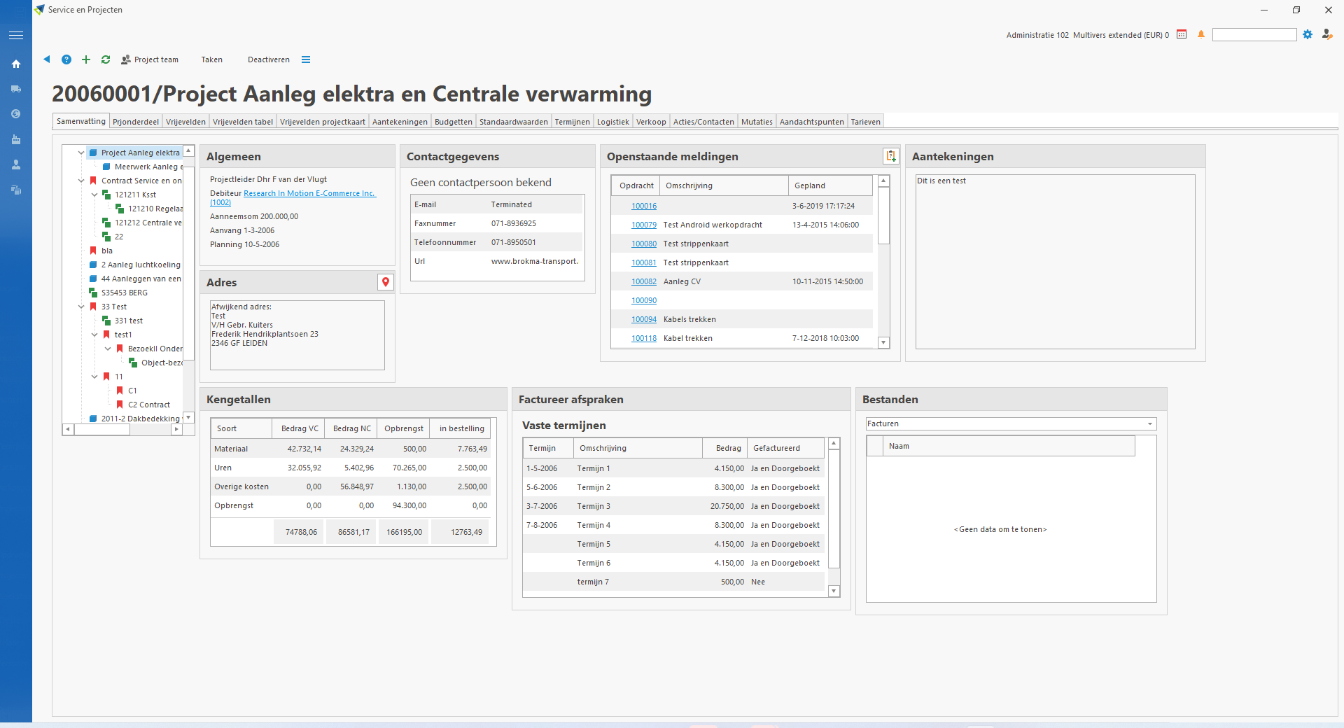This screenshot has height=728, width=1344.
Task: Click the truck icon in the left sidebar
Action: click(x=16, y=89)
